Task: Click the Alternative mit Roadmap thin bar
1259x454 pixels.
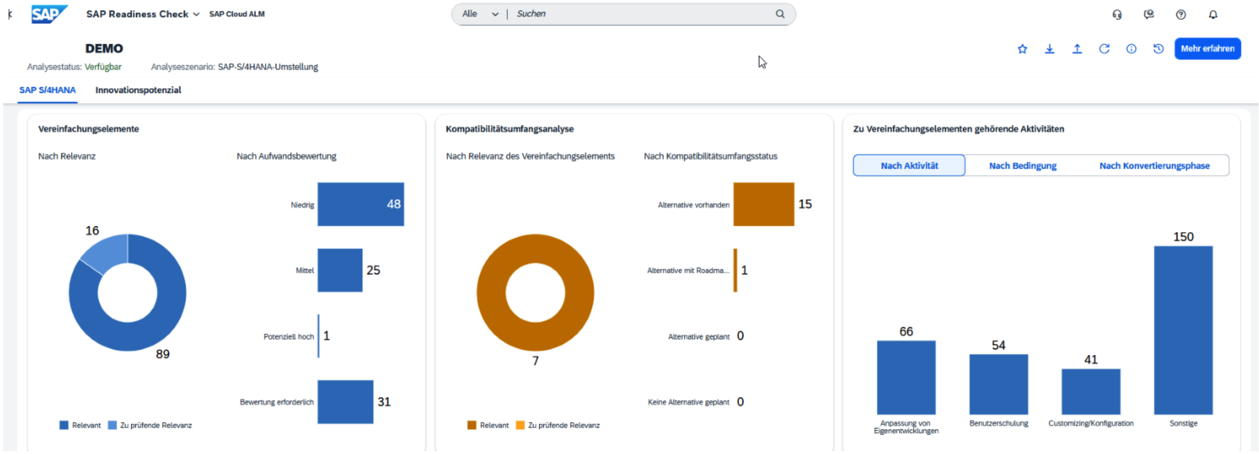Action: tap(735, 270)
